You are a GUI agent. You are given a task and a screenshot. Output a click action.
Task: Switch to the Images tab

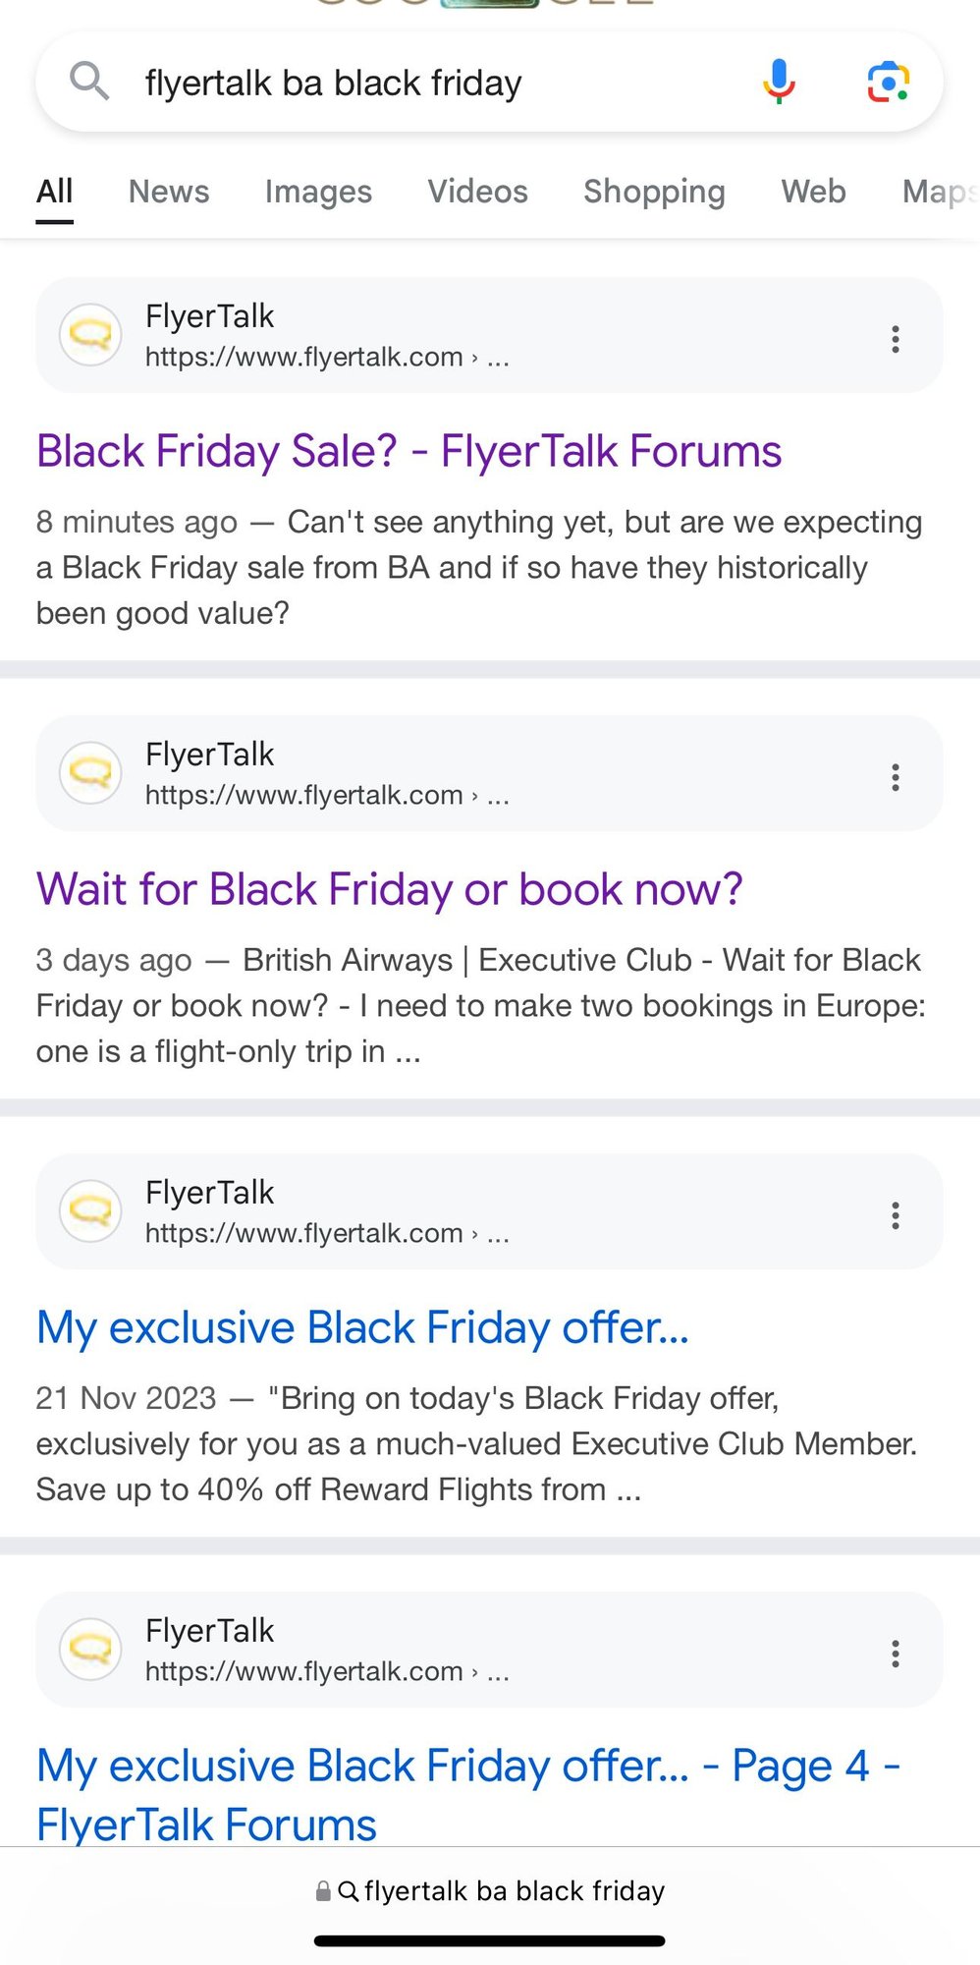pos(317,192)
